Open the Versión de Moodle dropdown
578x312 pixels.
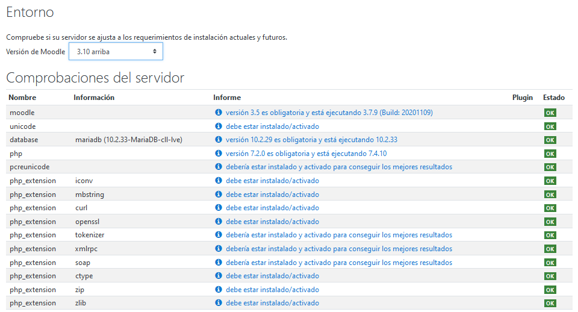pyautogui.click(x=116, y=52)
